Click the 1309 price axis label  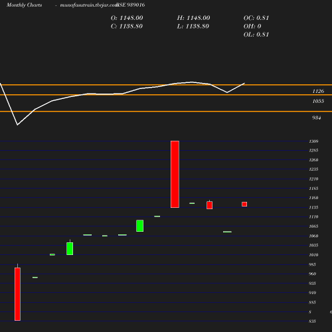click(313, 141)
